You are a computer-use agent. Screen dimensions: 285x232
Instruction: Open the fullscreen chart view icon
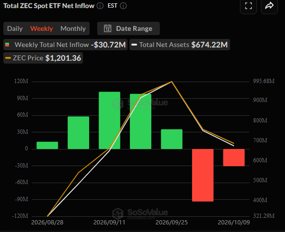click(x=248, y=6)
